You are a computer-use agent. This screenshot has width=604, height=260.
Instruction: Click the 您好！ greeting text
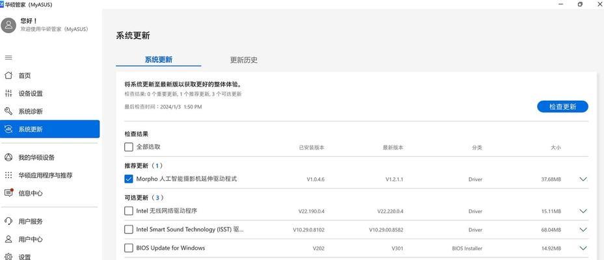pos(29,21)
